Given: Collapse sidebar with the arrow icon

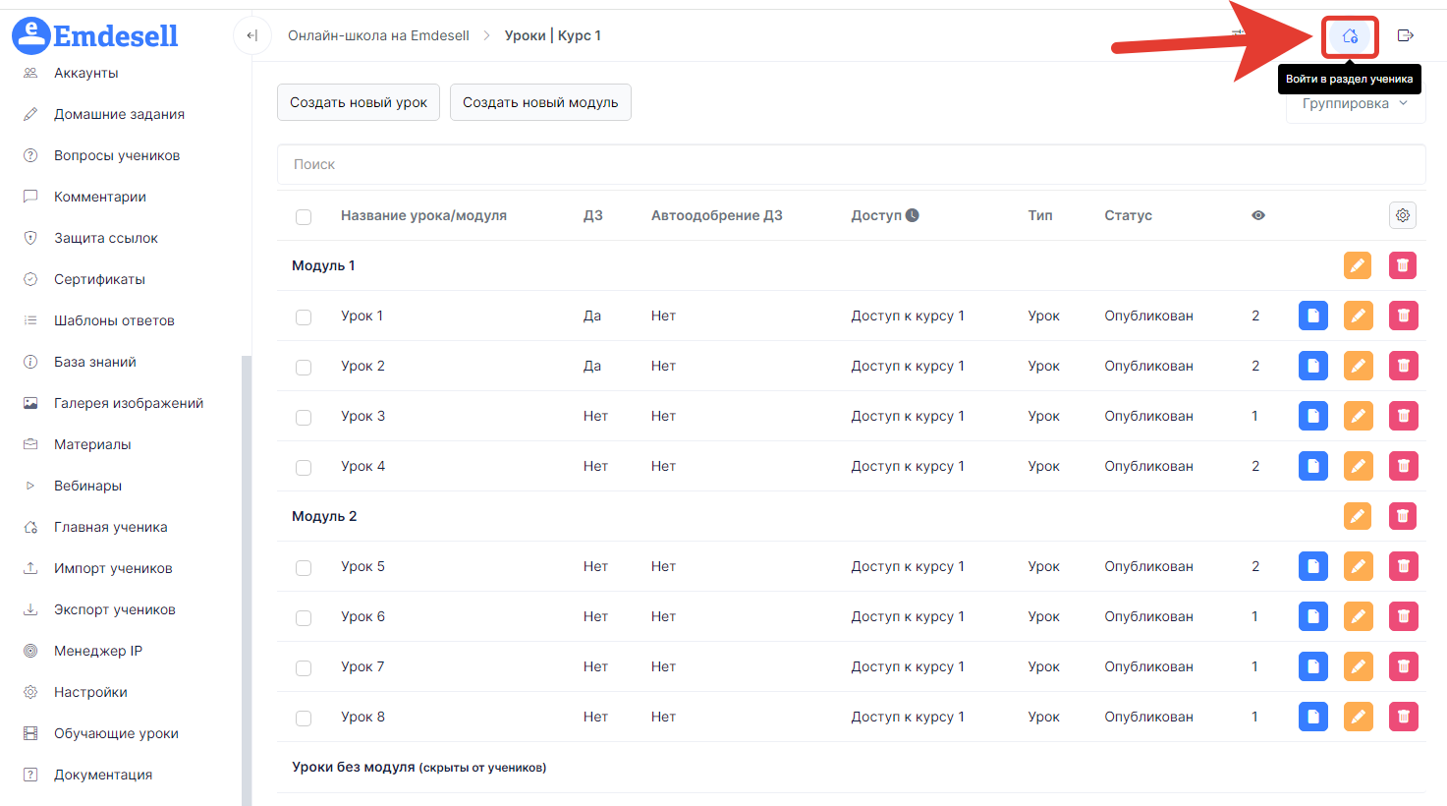Looking at the screenshot, I should tap(251, 36).
